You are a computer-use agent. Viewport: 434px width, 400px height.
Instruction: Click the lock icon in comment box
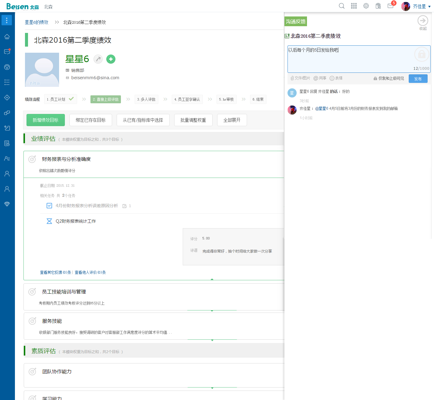pos(422,54)
